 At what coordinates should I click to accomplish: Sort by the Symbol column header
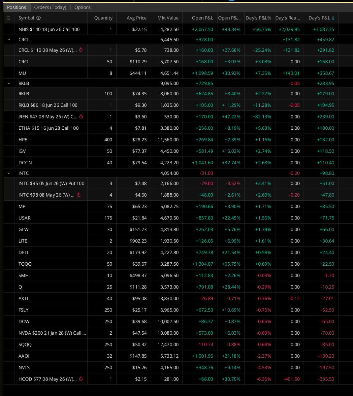tap(26, 18)
